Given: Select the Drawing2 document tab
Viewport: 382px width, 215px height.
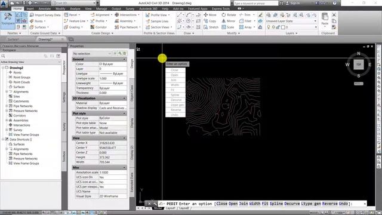Looking at the screenshot, I should [45, 39].
